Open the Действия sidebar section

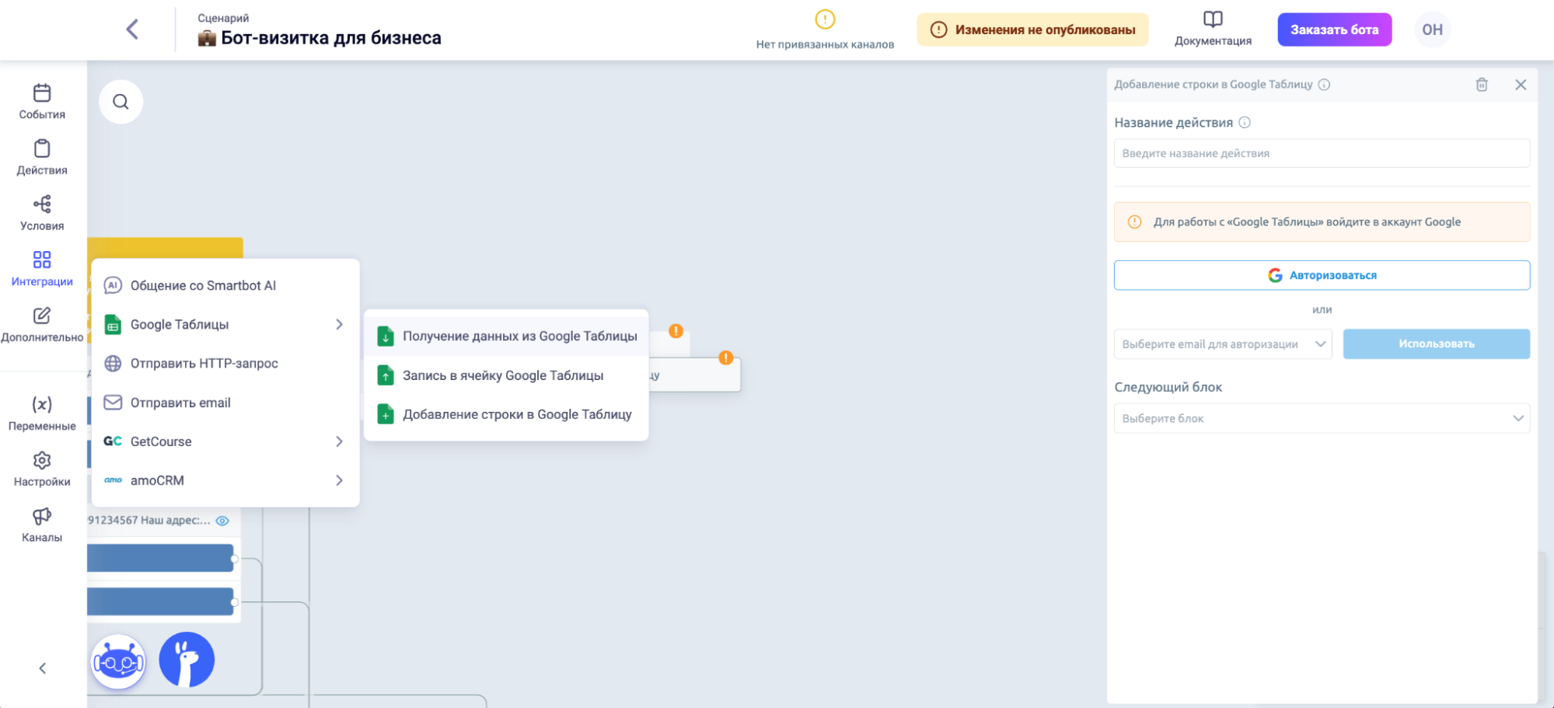coord(42,158)
